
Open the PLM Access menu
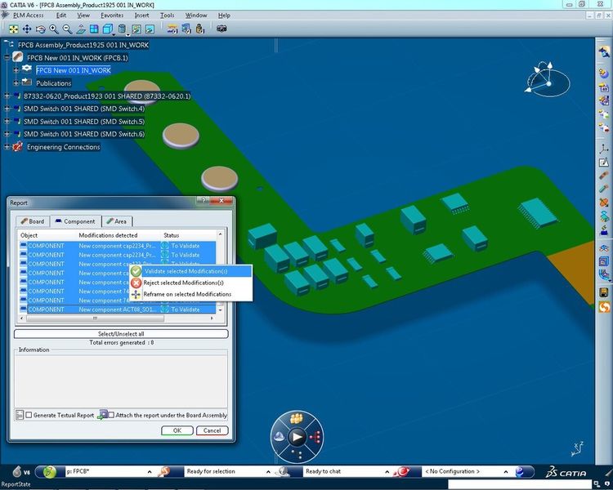pyautogui.click(x=28, y=16)
